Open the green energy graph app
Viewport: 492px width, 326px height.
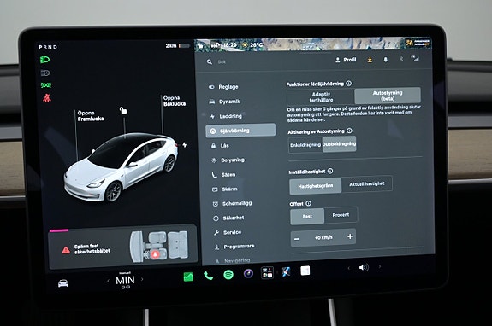point(188,277)
